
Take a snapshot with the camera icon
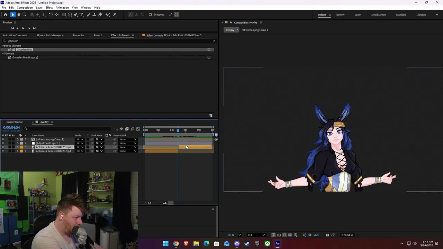pos(327,235)
